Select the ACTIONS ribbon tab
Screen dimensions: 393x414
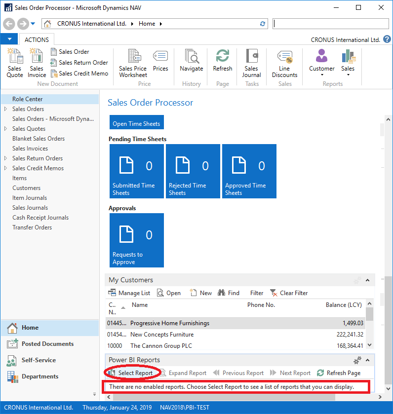point(37,39)
